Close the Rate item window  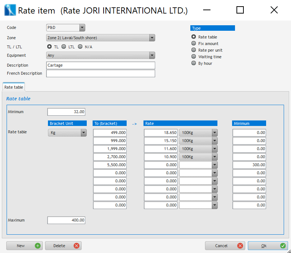[274, 10]
